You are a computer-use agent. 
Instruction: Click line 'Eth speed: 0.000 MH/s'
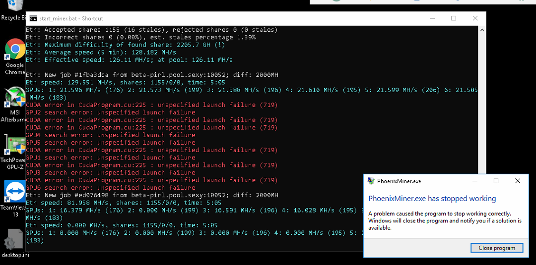pos(122,225)
